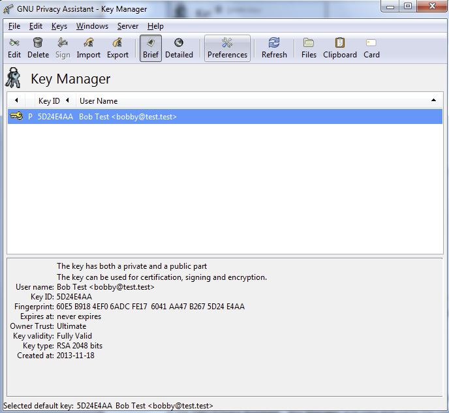Click 'never expires' expiry value

(x=79, y=316)
